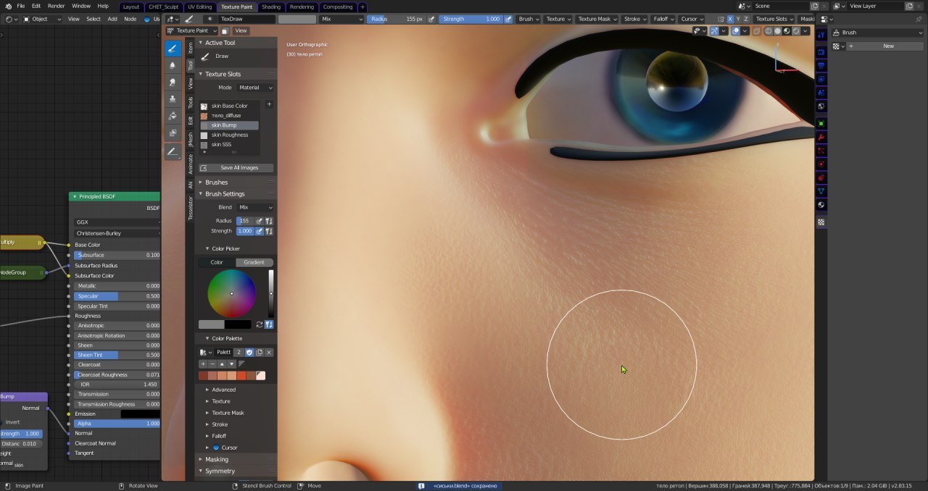Unlink the Palett palette data-block
Viewport: 928px width, 491px height.
pyautogui.click(x=269, y=352)
